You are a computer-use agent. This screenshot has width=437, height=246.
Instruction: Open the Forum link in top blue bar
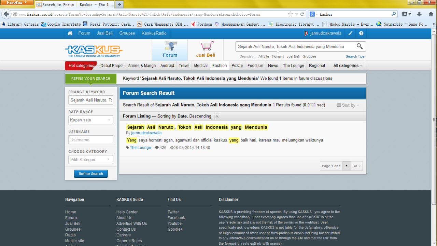[84, 33]
